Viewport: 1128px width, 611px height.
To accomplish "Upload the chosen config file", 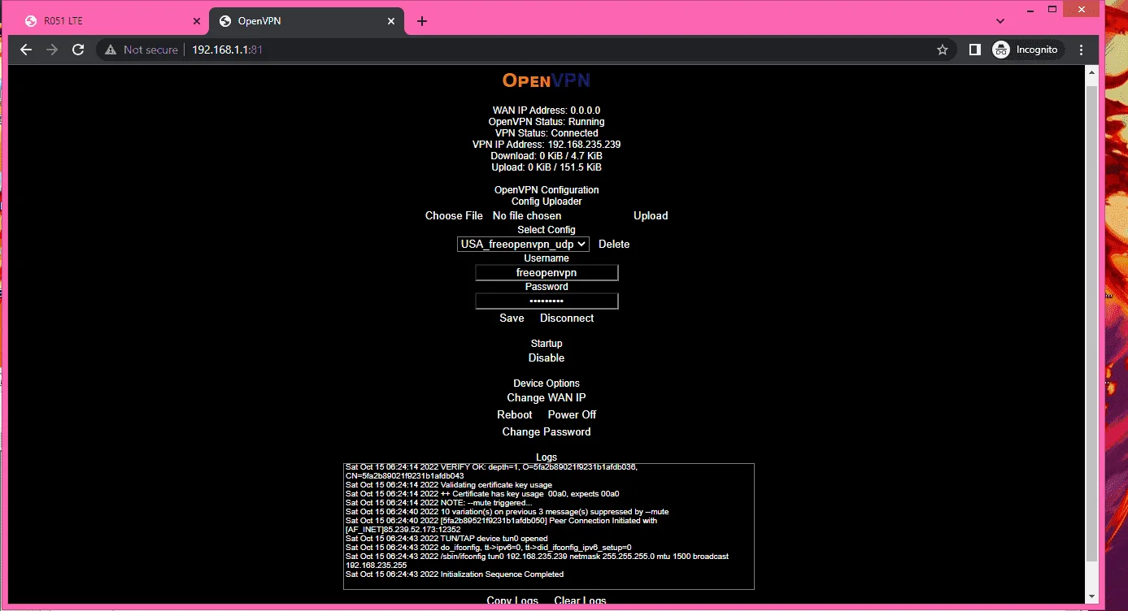I will tap(651, 216).
